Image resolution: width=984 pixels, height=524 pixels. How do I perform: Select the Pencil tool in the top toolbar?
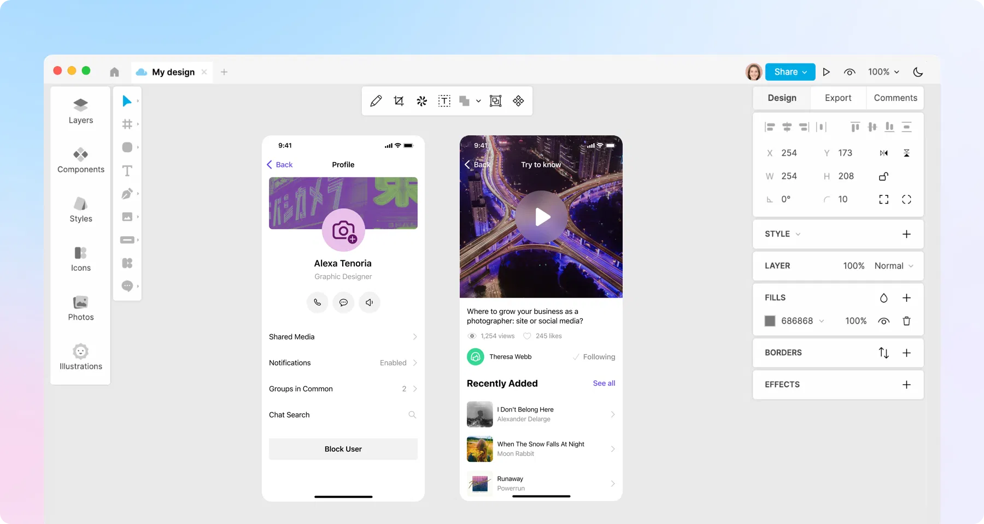376,101
